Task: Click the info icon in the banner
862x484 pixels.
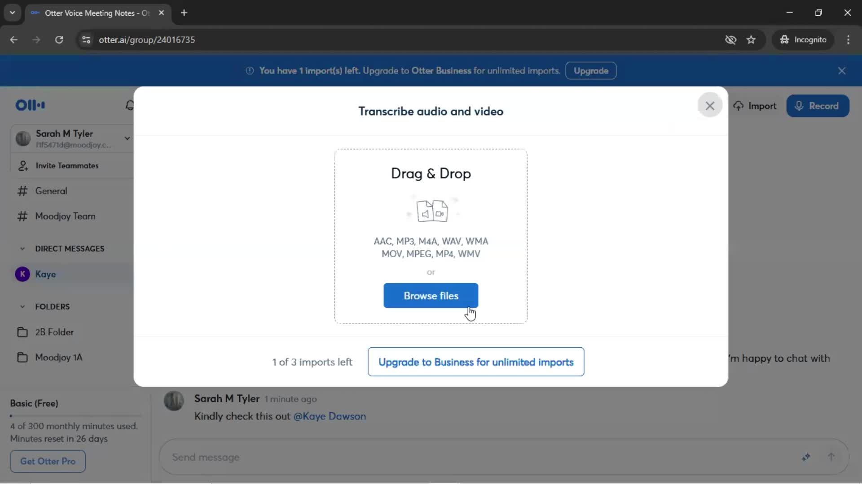Action: pyautogui.click(x=250, y=71)
